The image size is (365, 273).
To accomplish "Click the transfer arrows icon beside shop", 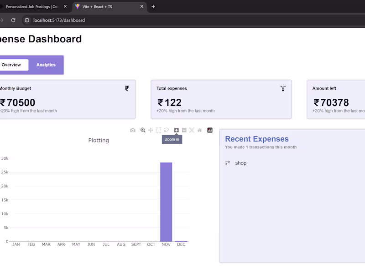I will (x=228, y=162).
